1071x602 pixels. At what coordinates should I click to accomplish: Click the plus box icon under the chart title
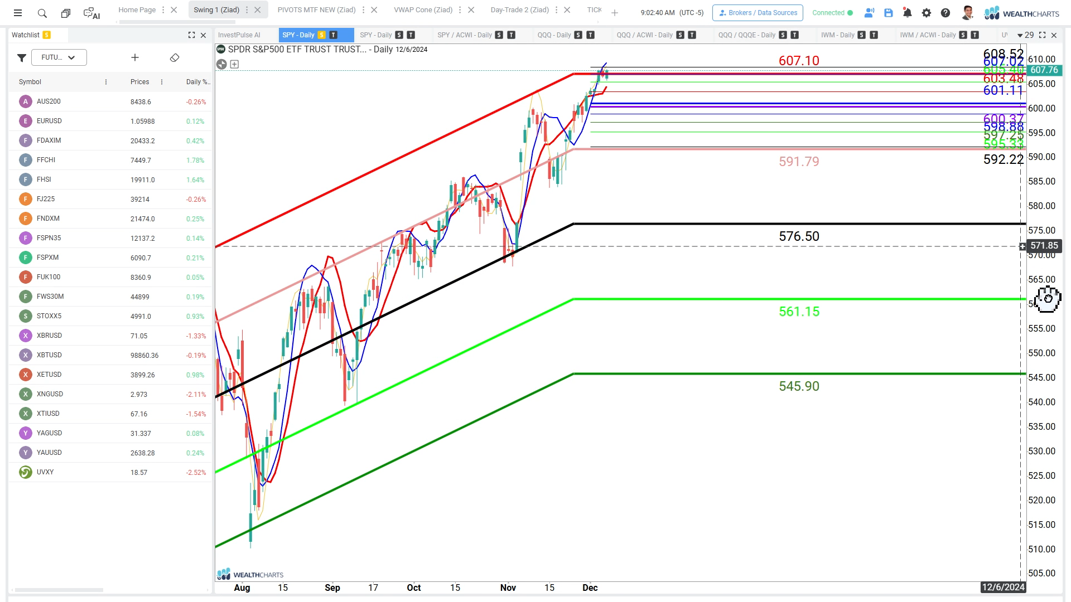pyautogui.click(x=235, y=64)
